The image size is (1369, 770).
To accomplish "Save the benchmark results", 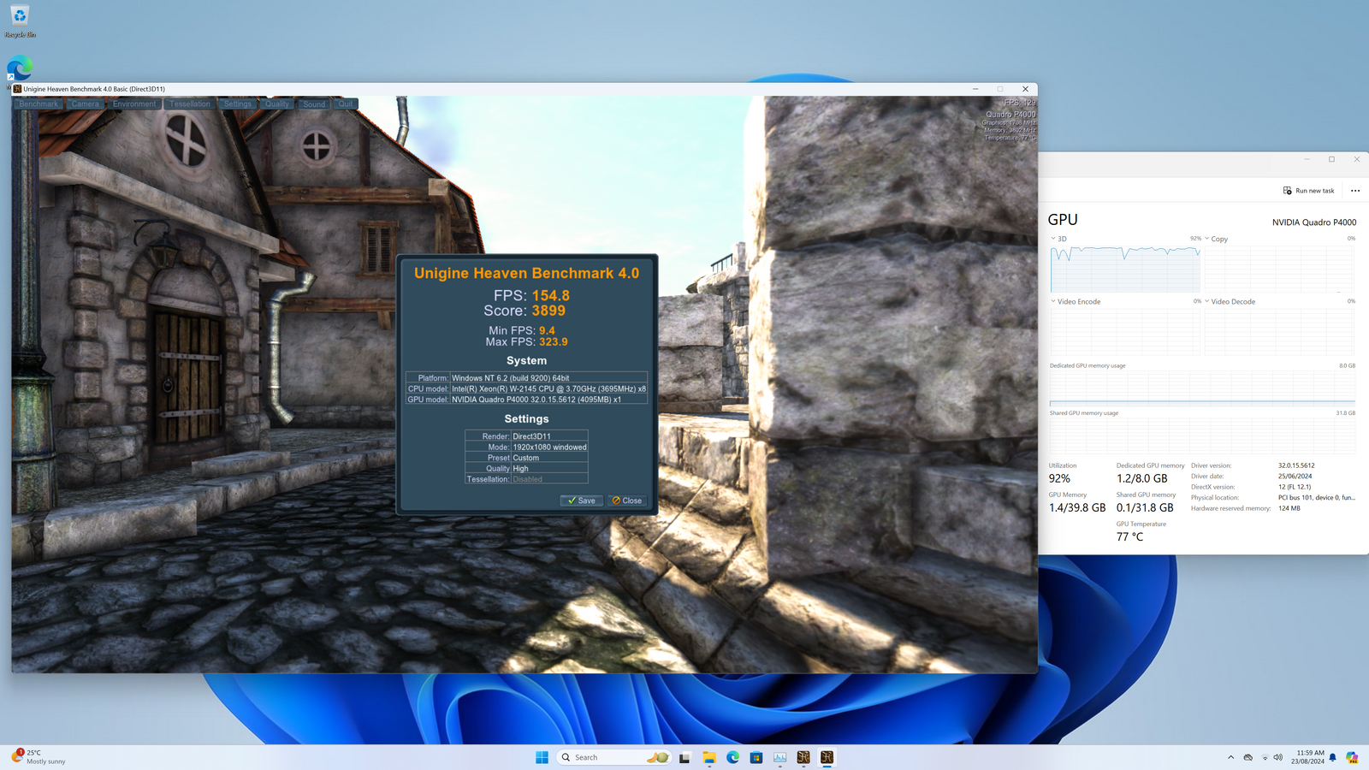I will pos(582,500).
